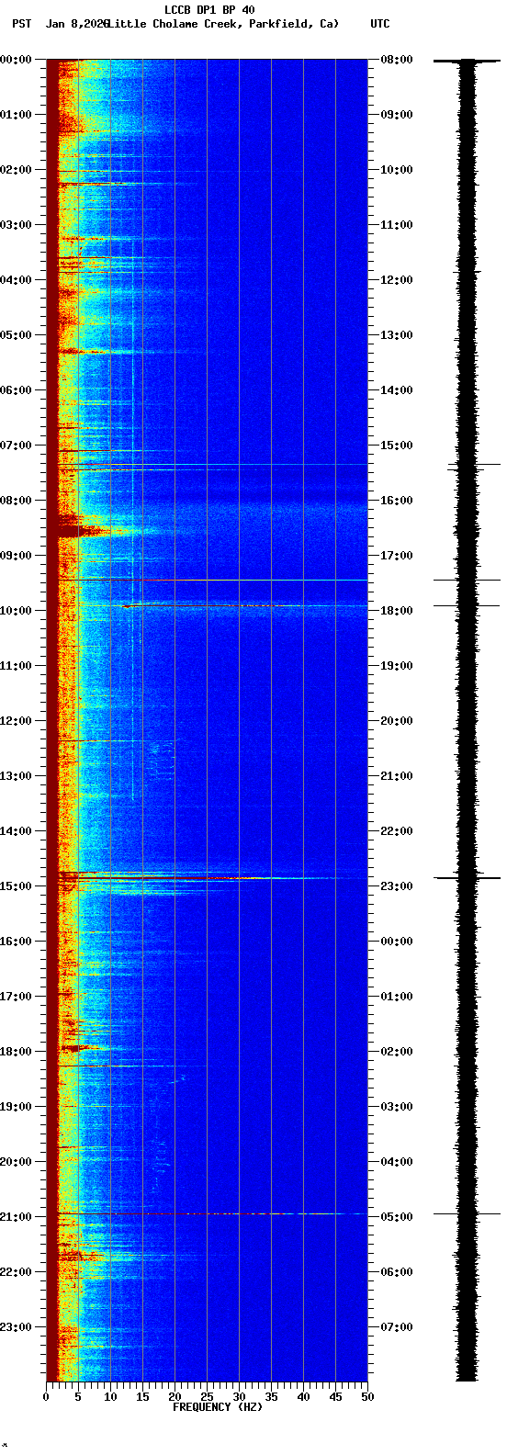Click the '40' frequency axis tick label
Viewport: 507px width, 1455px height.
(303, 1397)
